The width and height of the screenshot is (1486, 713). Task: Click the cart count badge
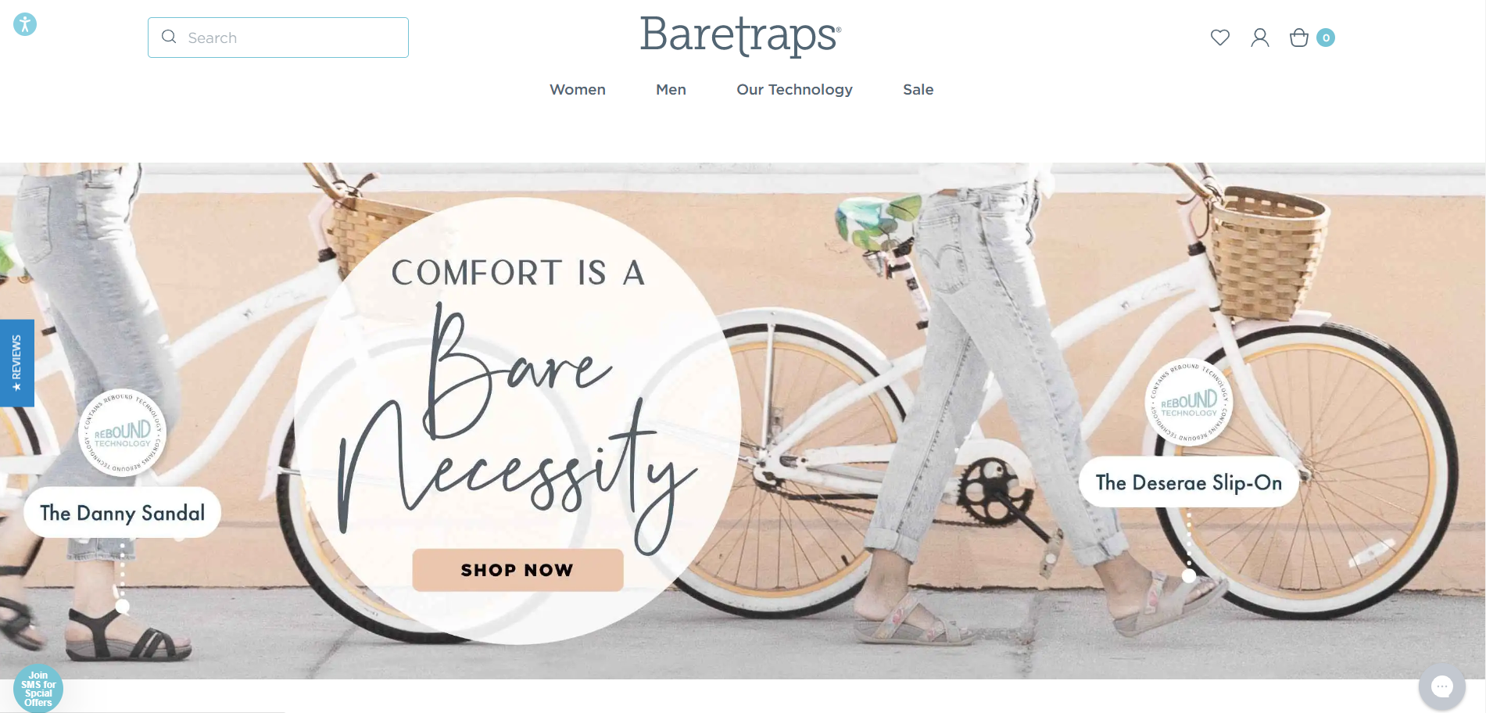pyautogui.click(x=1325, y=38)
